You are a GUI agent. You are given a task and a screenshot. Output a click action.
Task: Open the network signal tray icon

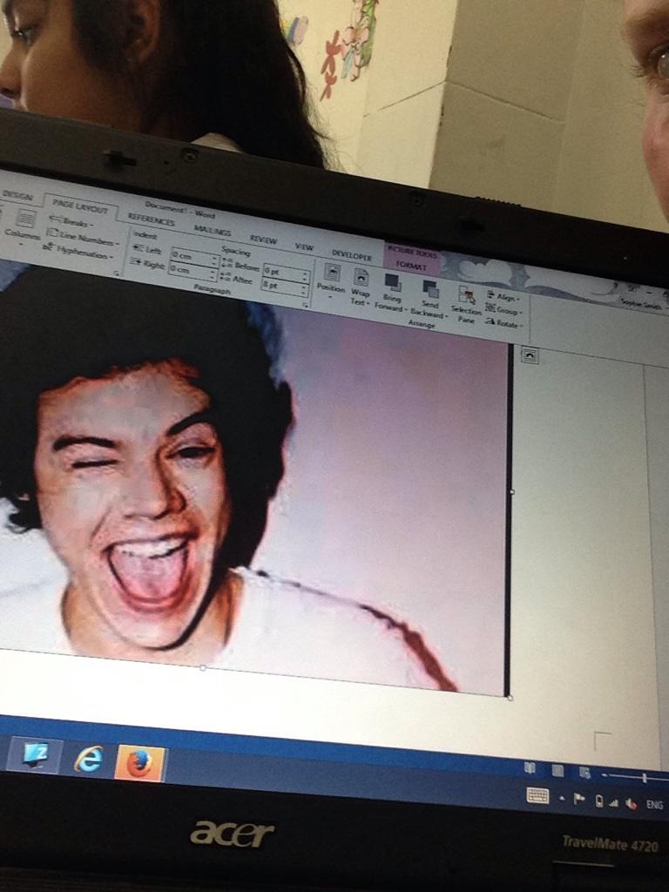[x=614, y=802]
